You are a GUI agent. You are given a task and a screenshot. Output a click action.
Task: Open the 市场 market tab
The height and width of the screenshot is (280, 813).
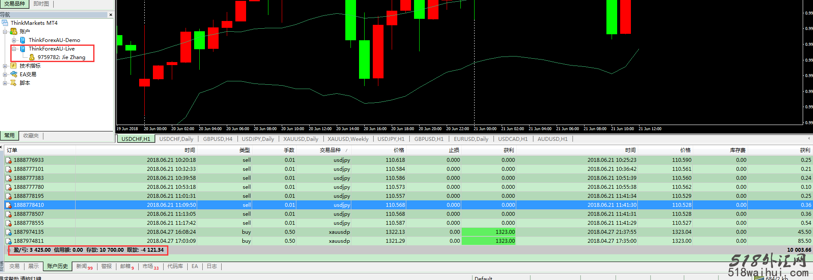(x=150, y=267)
